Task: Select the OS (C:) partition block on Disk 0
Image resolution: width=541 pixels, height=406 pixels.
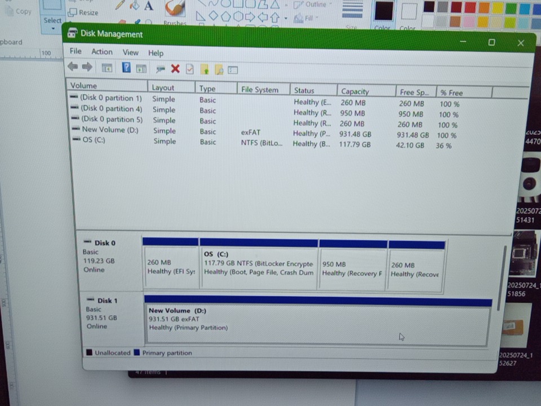Action: pyautogui.click(x=259, y=264)
